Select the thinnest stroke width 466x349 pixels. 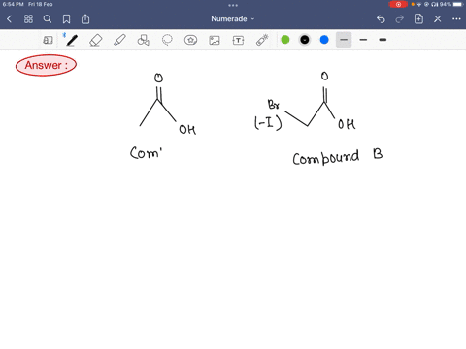pos(344,40)
